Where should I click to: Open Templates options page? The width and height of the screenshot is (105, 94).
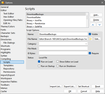(9, 65)
